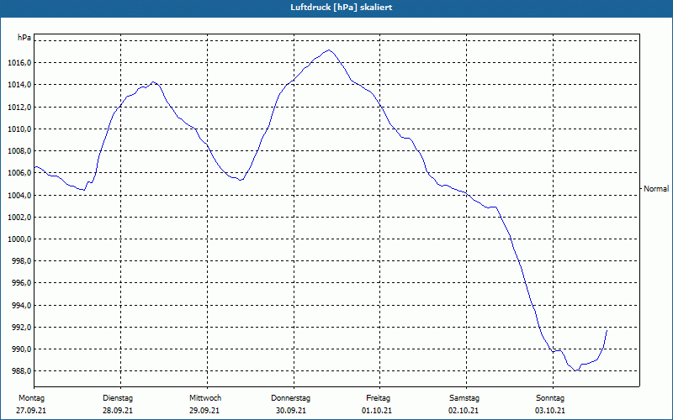Select the 992,0 axis value
Viewport: 673px width, 420px height.
click(22, 328)
